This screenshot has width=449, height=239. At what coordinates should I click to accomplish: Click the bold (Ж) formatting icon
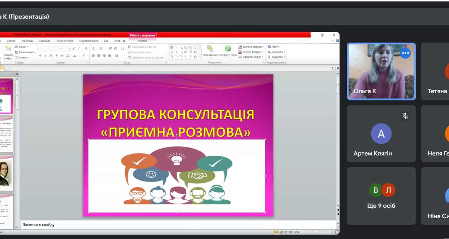click(40, 56)
